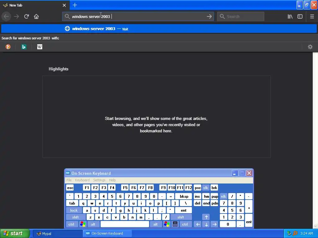Search with DuckDuckGo icon

[8, 47]
